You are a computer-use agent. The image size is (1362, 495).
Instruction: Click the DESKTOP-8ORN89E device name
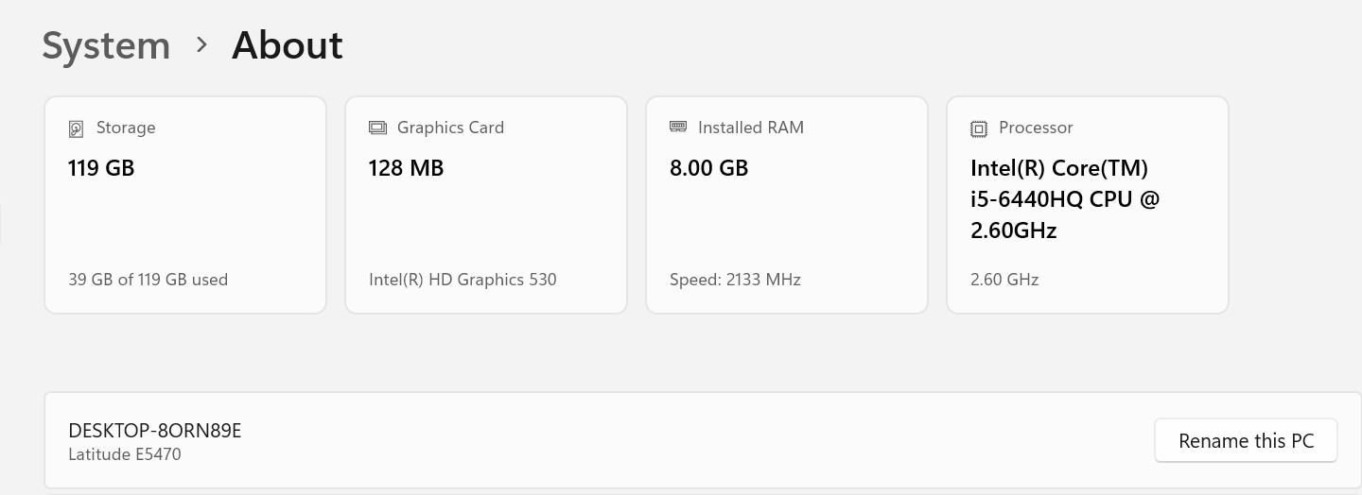[x=155, y=431]
